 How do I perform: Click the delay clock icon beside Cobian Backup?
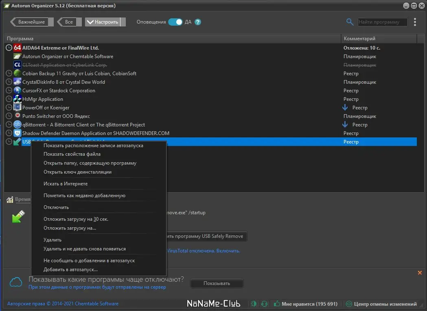(9, 73)
